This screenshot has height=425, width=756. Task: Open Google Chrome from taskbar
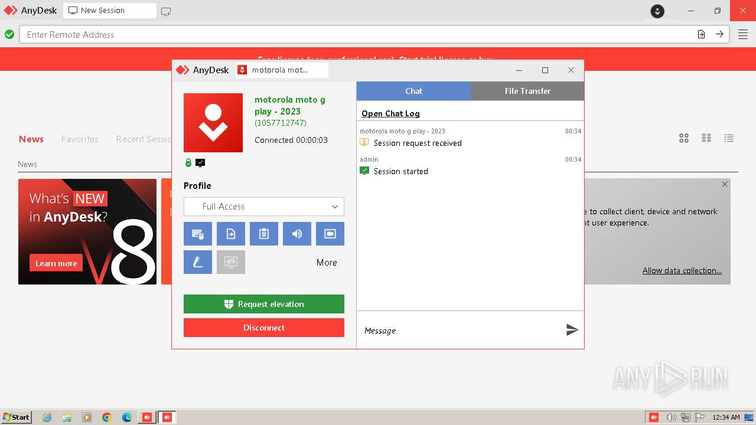[x=107, y=417]
